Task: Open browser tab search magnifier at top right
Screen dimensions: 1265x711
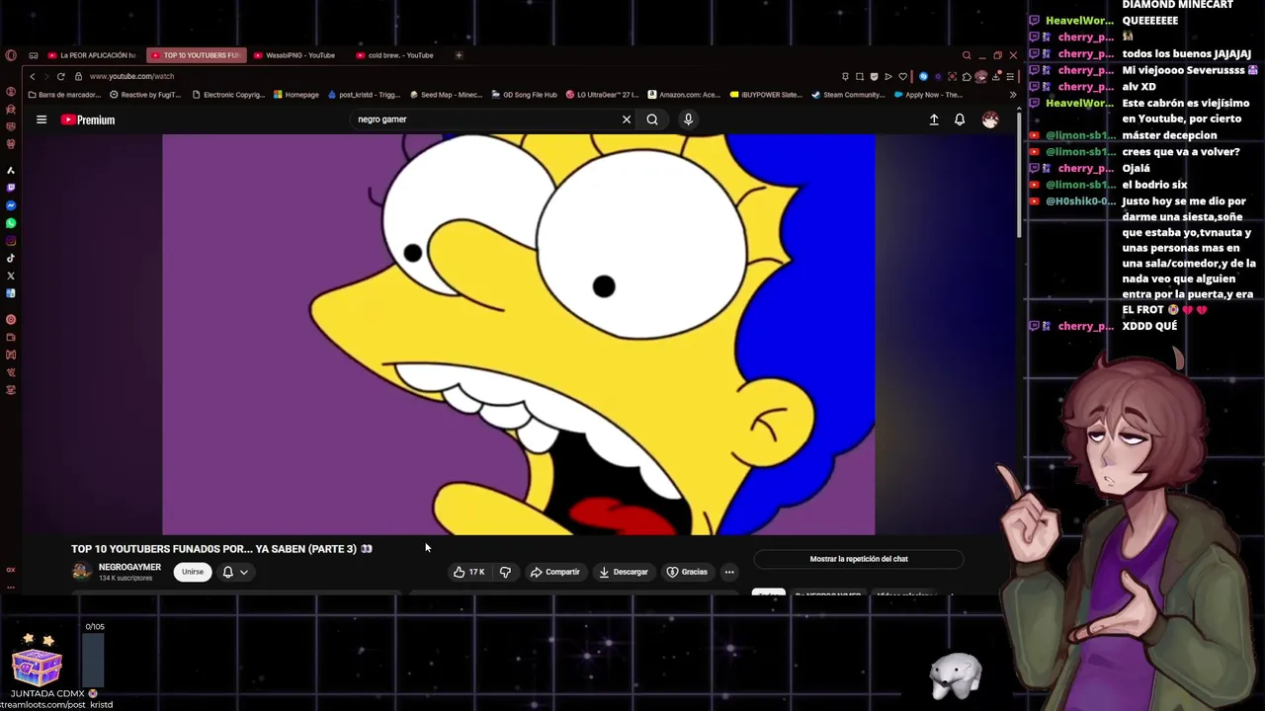Action: pyautogui.click(x=967, y=55)
